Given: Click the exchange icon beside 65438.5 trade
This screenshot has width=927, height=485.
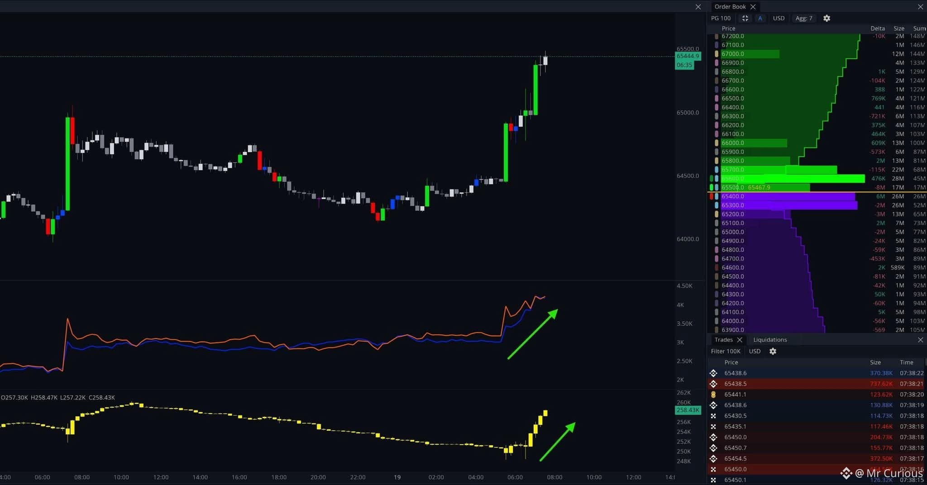Looking at the screenshot, I should (x=713, y=384).
